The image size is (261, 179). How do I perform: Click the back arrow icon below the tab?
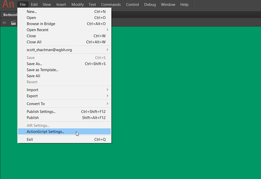pyautogui.click(x=4, y=22)
